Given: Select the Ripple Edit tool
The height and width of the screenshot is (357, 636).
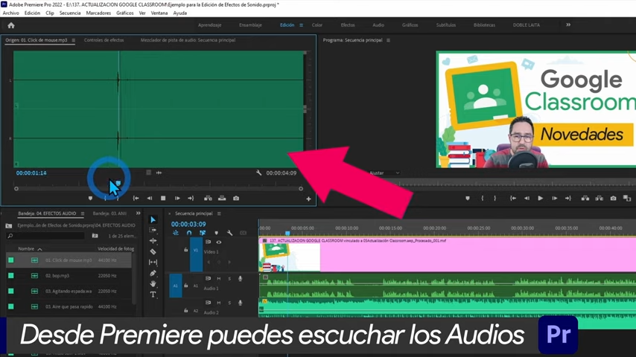Looking at the screenshot, I should (x=153, y=241).
